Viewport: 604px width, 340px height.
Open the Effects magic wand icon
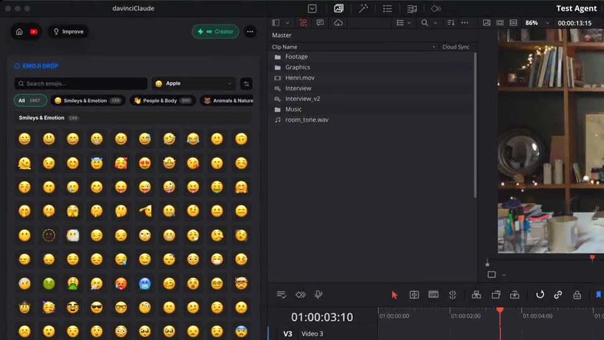(363, 8)
